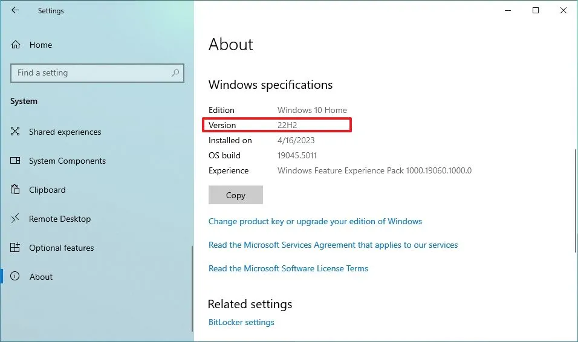Click the System Components icon
This screenshot has height=342, width=578.
click(x=15, y=160)
